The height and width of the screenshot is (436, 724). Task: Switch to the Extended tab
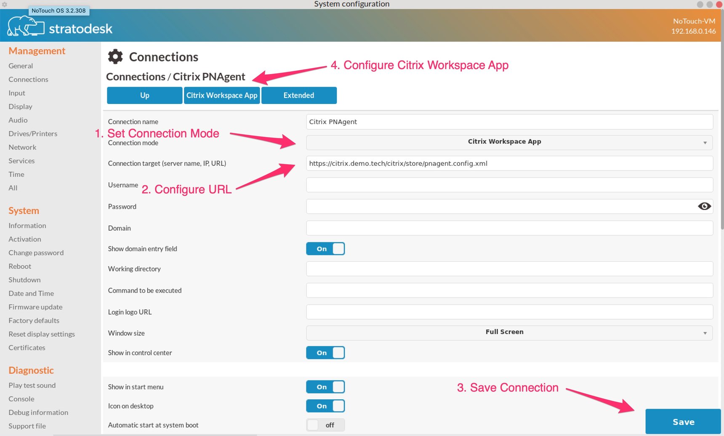[x=298, y=95]
